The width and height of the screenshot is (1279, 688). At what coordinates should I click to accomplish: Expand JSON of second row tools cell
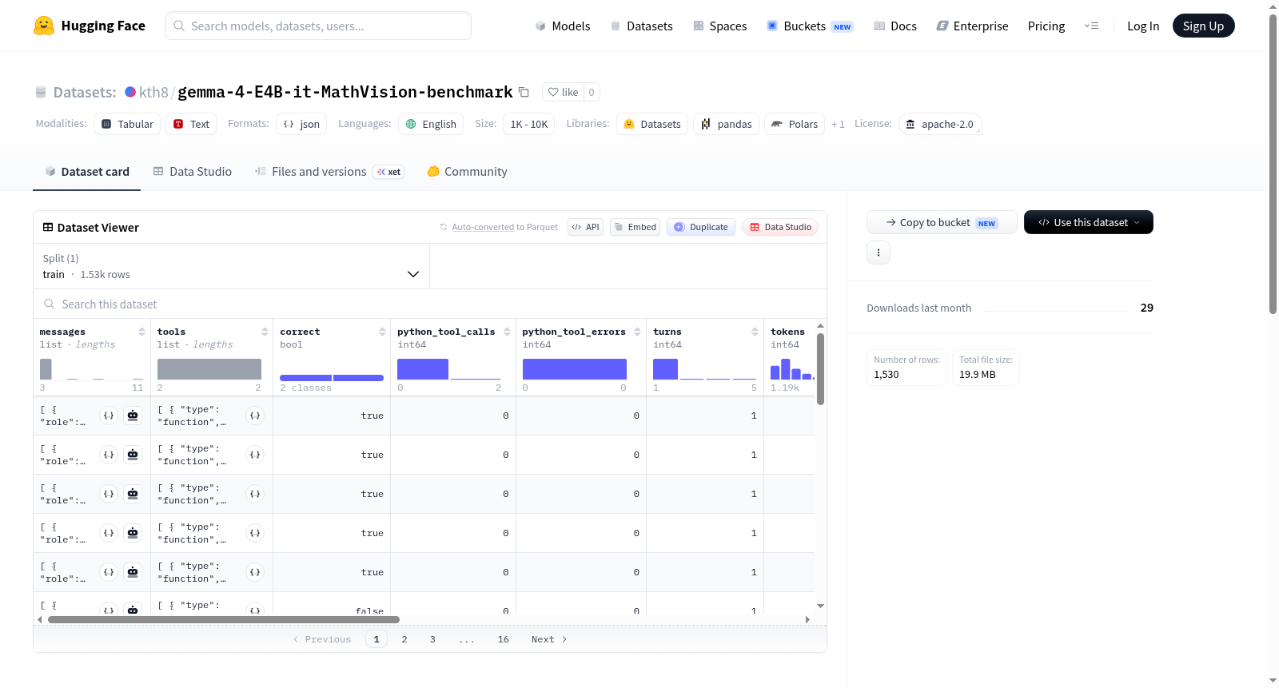coord(255,455)
